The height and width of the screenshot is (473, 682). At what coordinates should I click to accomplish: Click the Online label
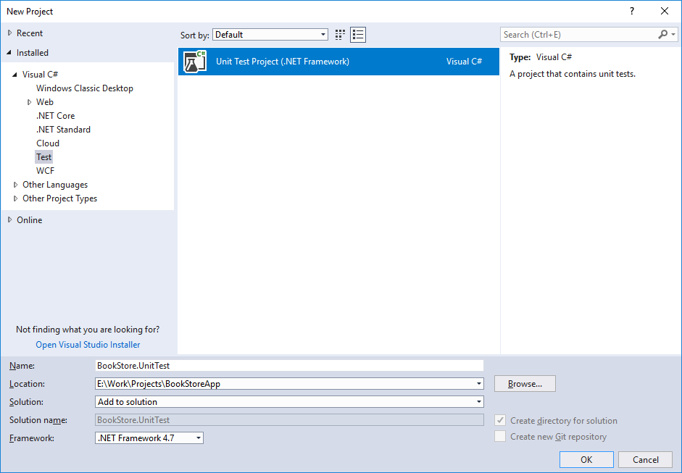pyautogui.click(x=30, y=220)
